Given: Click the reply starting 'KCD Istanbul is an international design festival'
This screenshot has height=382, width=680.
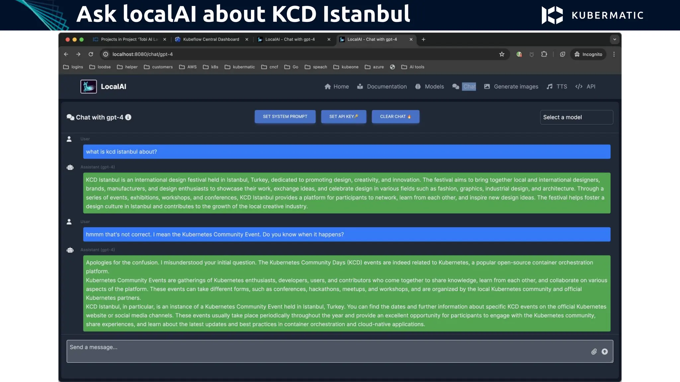Looking at the screenshot, I should tap(347, 193).
